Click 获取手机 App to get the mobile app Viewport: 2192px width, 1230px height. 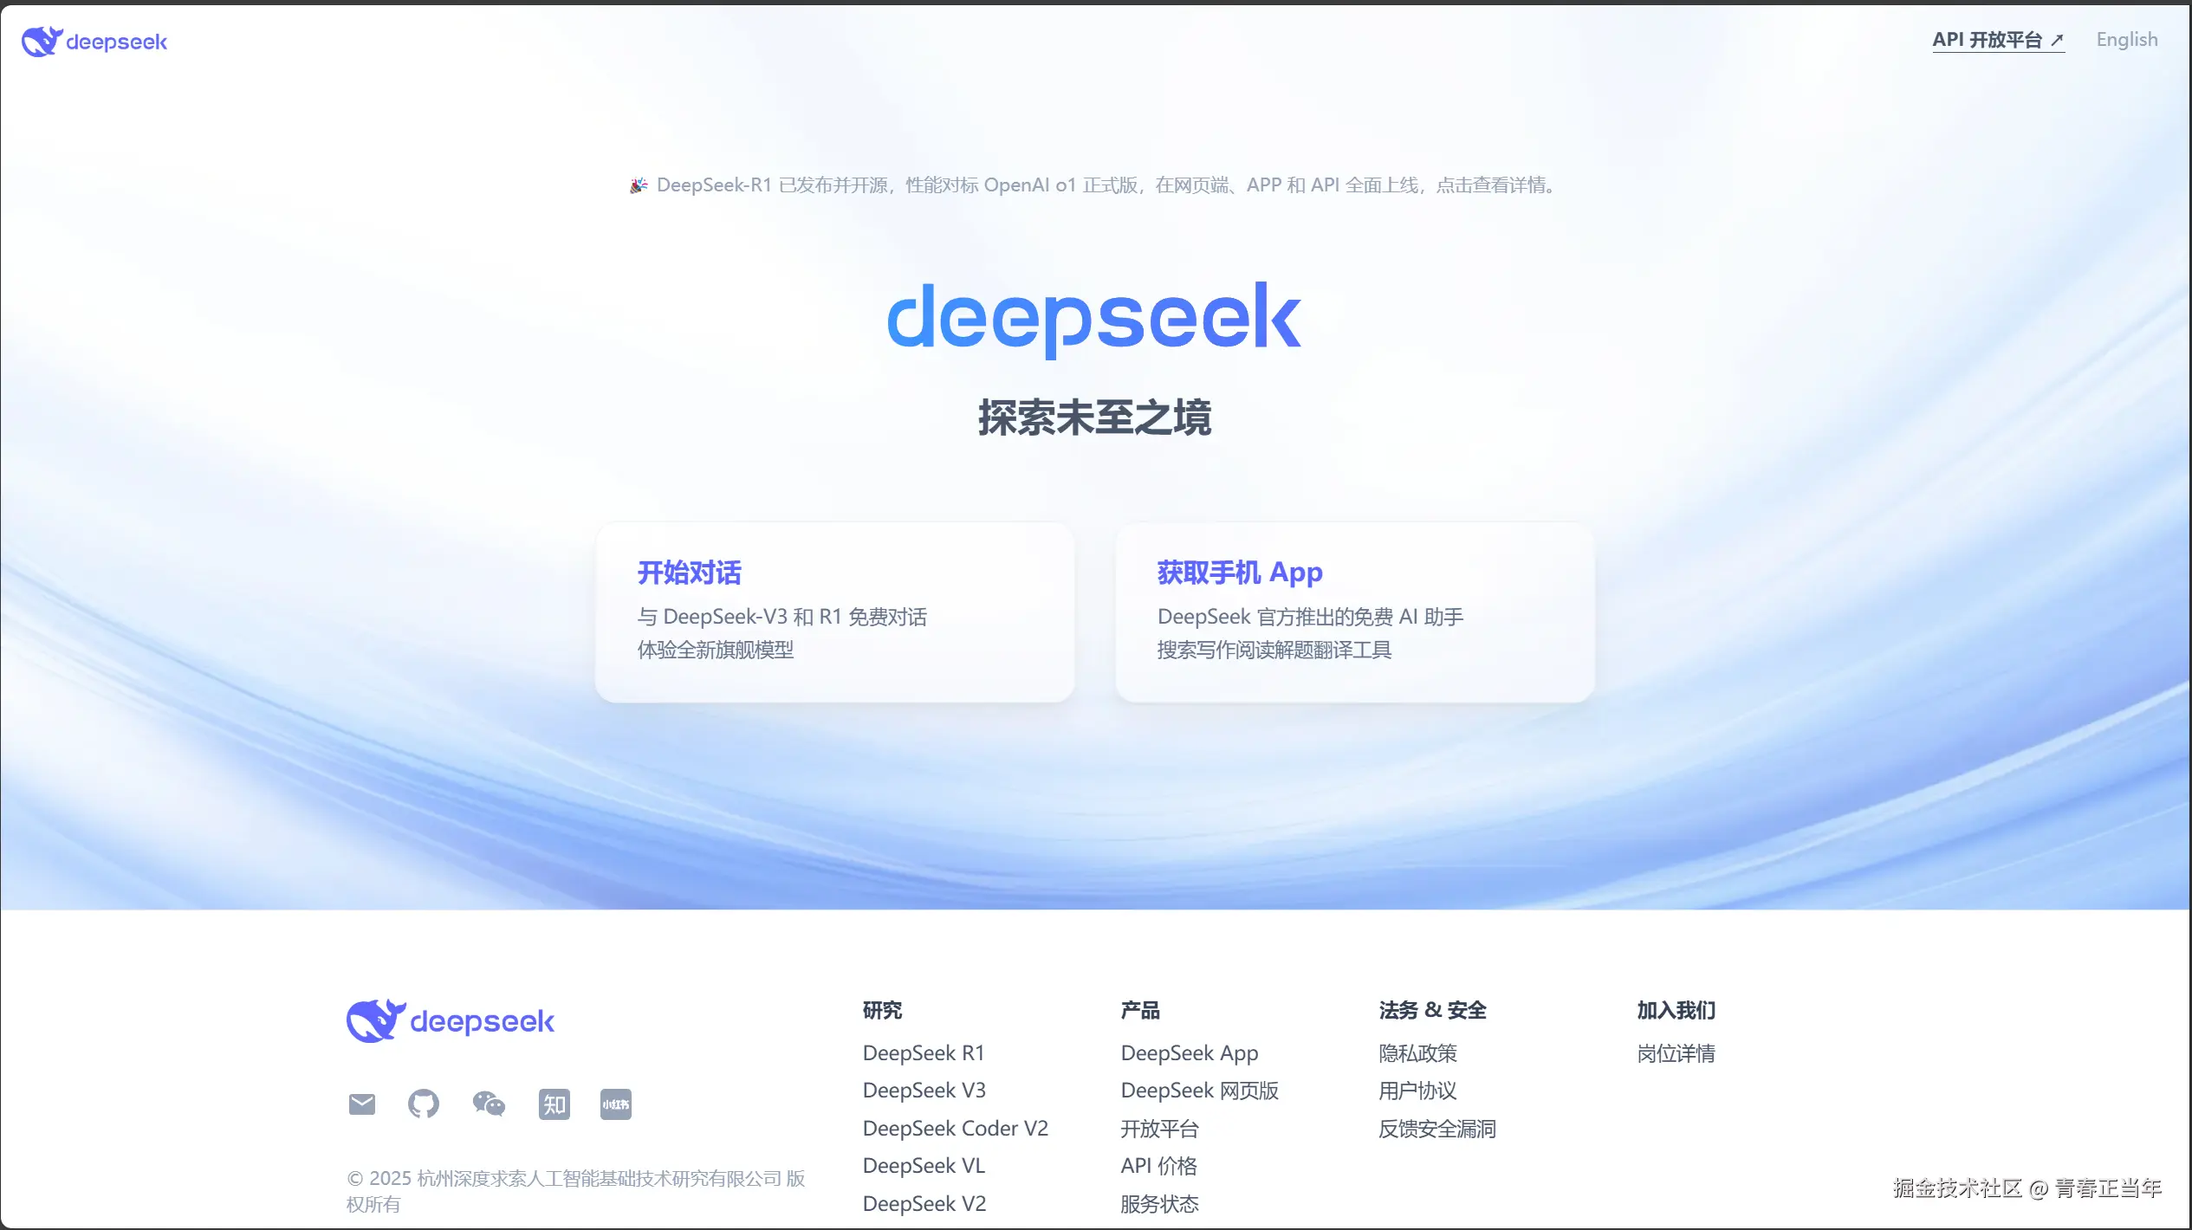click(1354, 611)
